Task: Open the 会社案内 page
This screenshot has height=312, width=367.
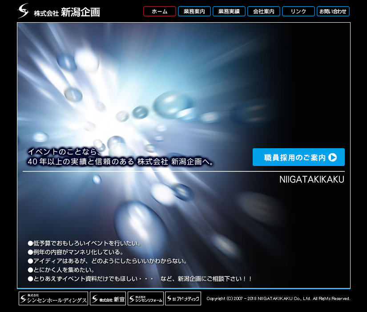Action: 263,12
